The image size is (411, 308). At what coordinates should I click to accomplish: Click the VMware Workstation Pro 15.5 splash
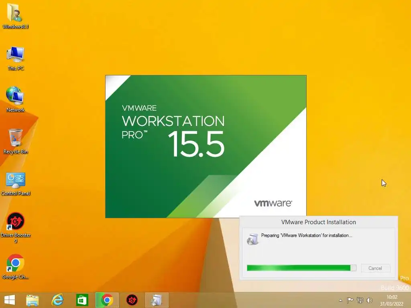[206, 146]
